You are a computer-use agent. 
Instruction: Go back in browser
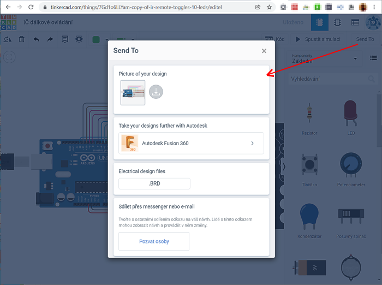point(8,7)
